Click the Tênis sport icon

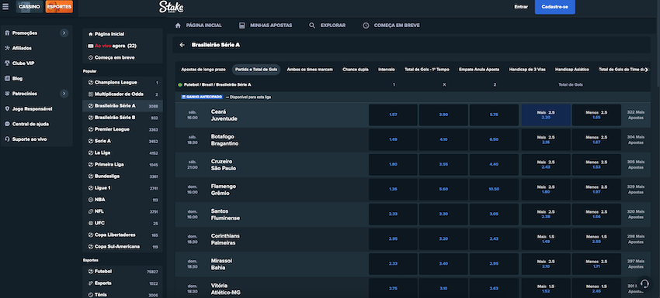91,295
